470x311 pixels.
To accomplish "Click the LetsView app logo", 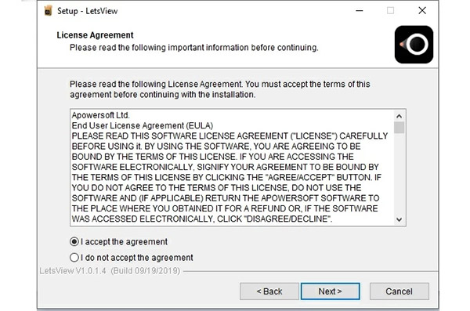I will coord(414,45).
